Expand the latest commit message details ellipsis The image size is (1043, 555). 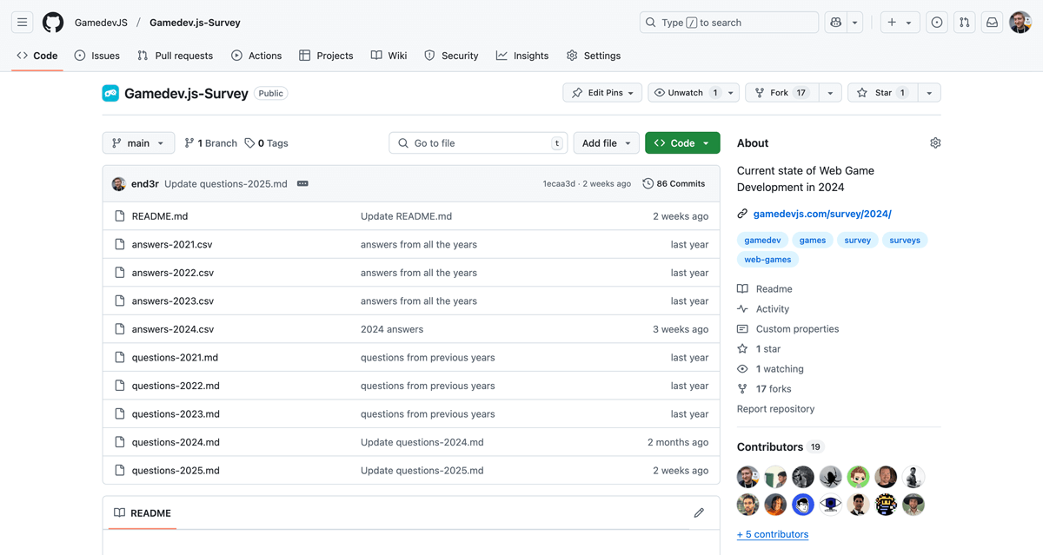coord(302,183)
